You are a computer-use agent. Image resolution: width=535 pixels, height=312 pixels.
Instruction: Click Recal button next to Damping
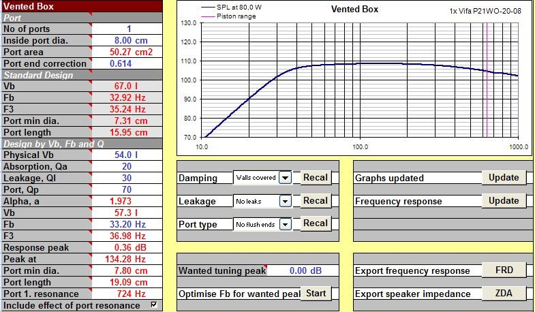[316, 178]
